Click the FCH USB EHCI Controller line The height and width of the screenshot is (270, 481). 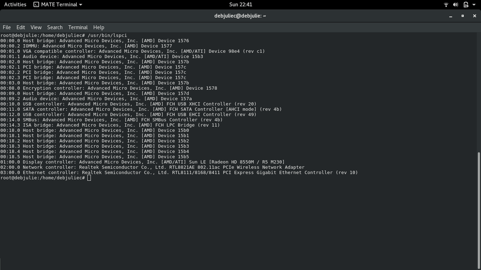coord(129,115)
